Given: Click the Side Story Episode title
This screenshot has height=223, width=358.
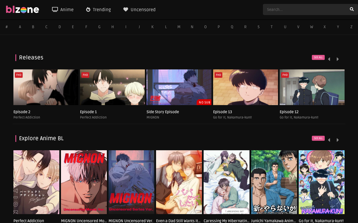Looking at the screenshot, I should (x=163, y=112).
